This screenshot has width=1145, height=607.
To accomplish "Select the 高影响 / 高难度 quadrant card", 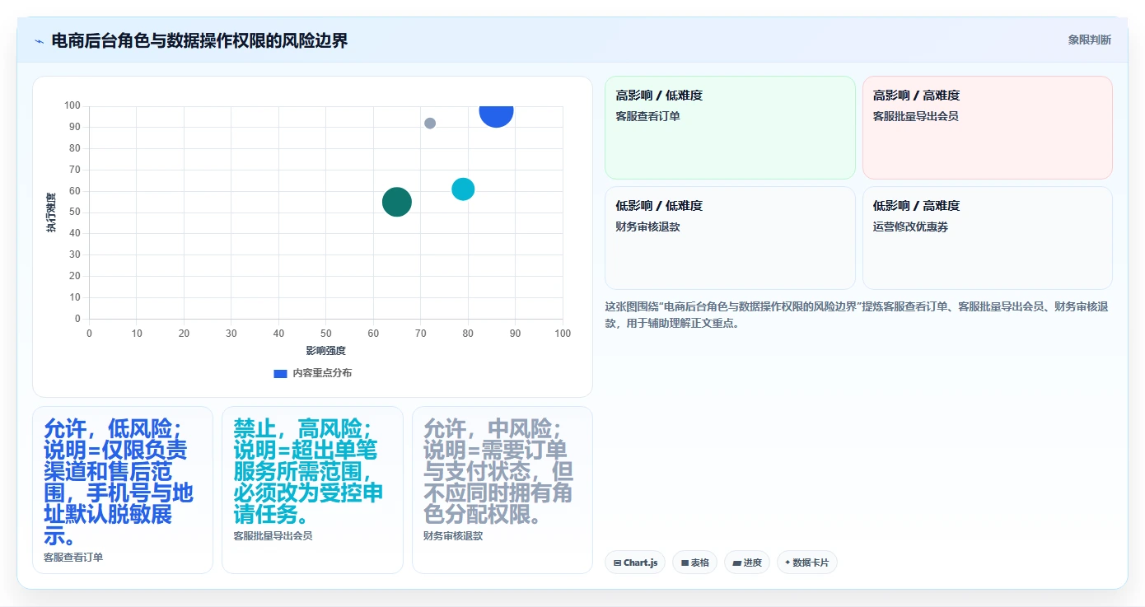I will pyautogui.click(x=987, y=128).
